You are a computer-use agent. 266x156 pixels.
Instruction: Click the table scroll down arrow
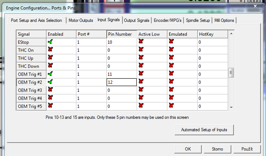point(231,107)
